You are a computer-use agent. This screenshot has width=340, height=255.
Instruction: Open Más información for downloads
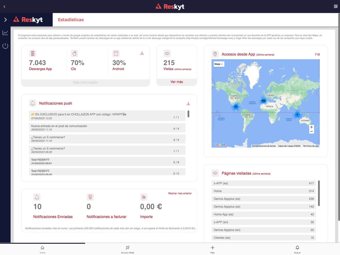click(x=85, y=82)
